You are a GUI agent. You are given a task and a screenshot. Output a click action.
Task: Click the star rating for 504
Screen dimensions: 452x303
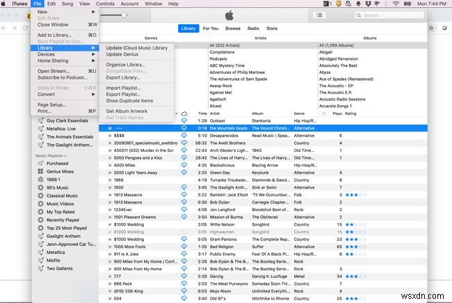[x=356, y=298]
